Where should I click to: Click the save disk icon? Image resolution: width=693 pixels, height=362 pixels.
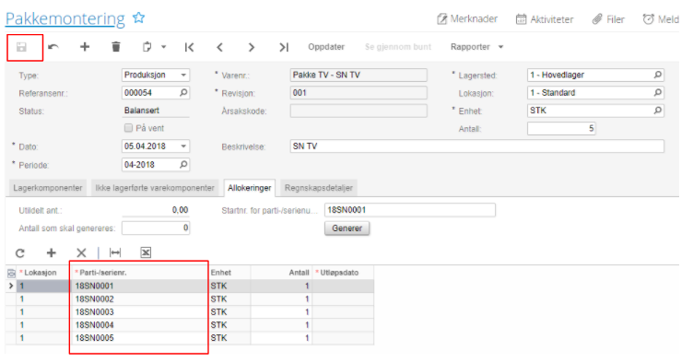21,47
